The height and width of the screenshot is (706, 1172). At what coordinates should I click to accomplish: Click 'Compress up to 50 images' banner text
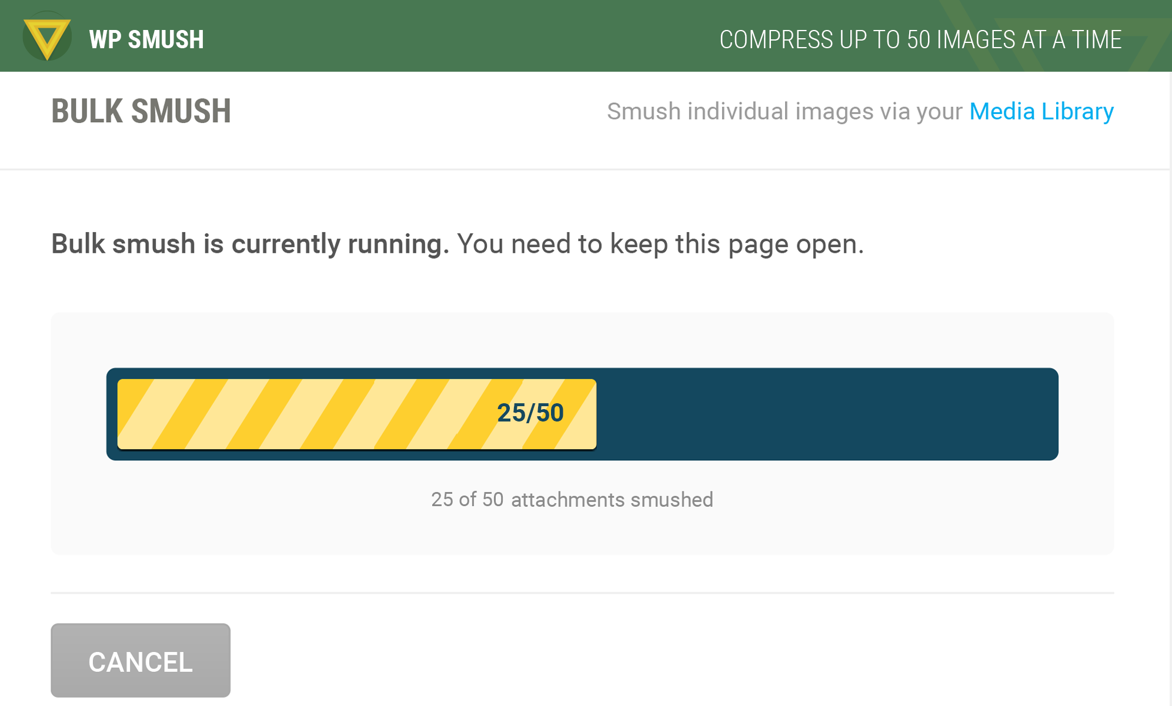tap(920, 39)
